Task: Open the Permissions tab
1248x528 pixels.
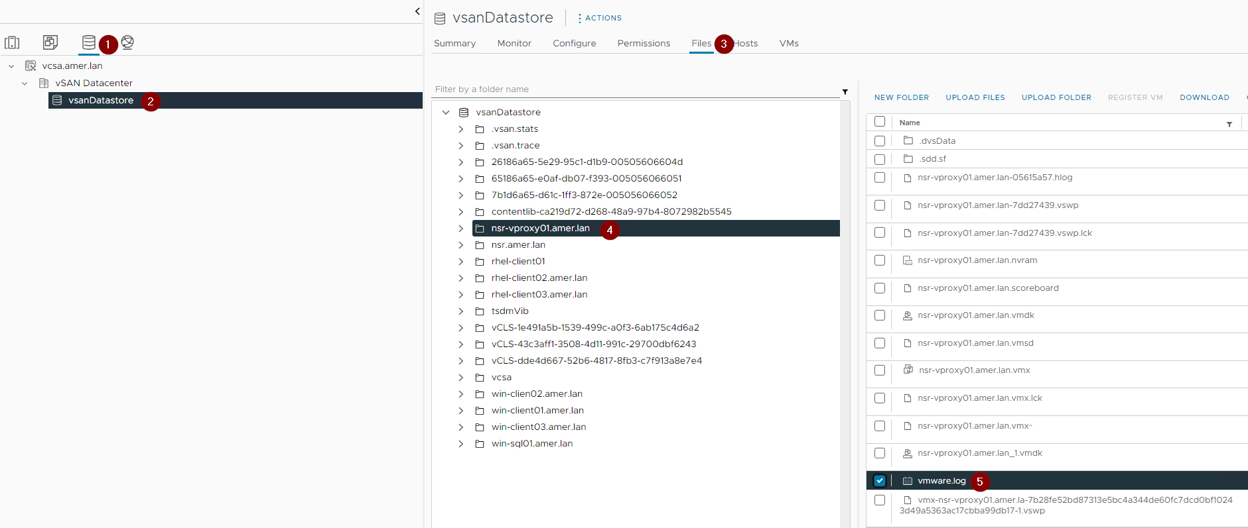Action: coord(643,44)
